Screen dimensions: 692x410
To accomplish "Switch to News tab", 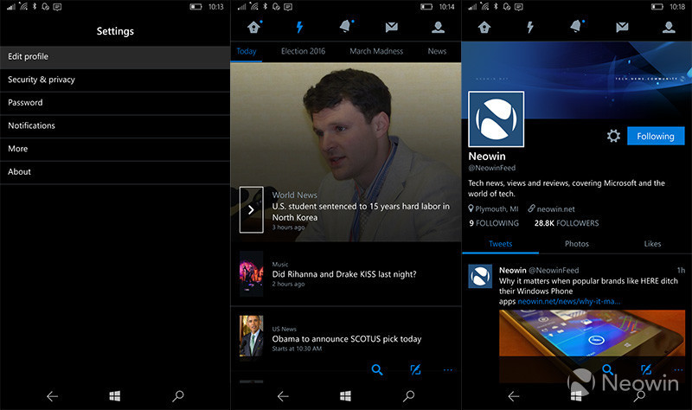I will pos(437,51).
